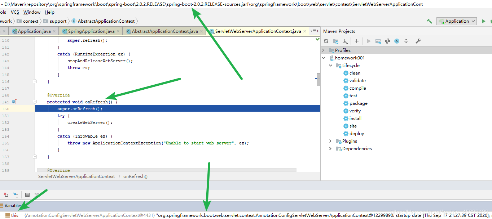492x219 pixels.
Task: Open the Application run configuration dropdown
Action: pos(456,21)
